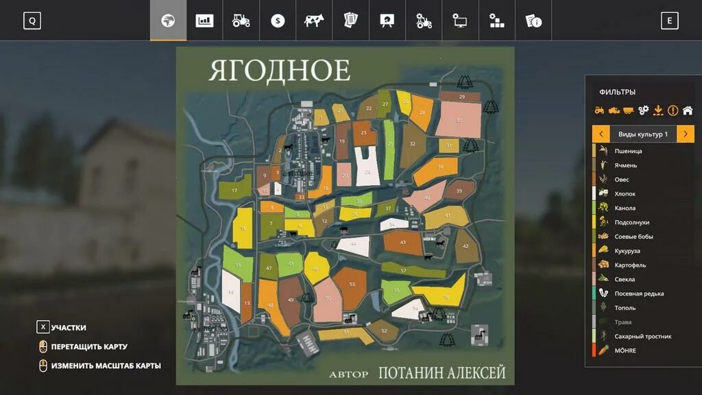Image resolution: width=702 pixels, height=395 pixels.
Task: Toggle the gears tools map filter
Action: (x=643, y=110)
